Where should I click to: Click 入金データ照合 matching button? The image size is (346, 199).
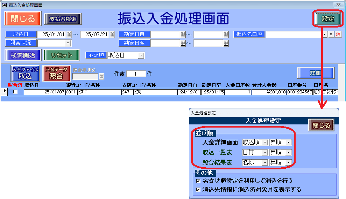tap(56, 73)
